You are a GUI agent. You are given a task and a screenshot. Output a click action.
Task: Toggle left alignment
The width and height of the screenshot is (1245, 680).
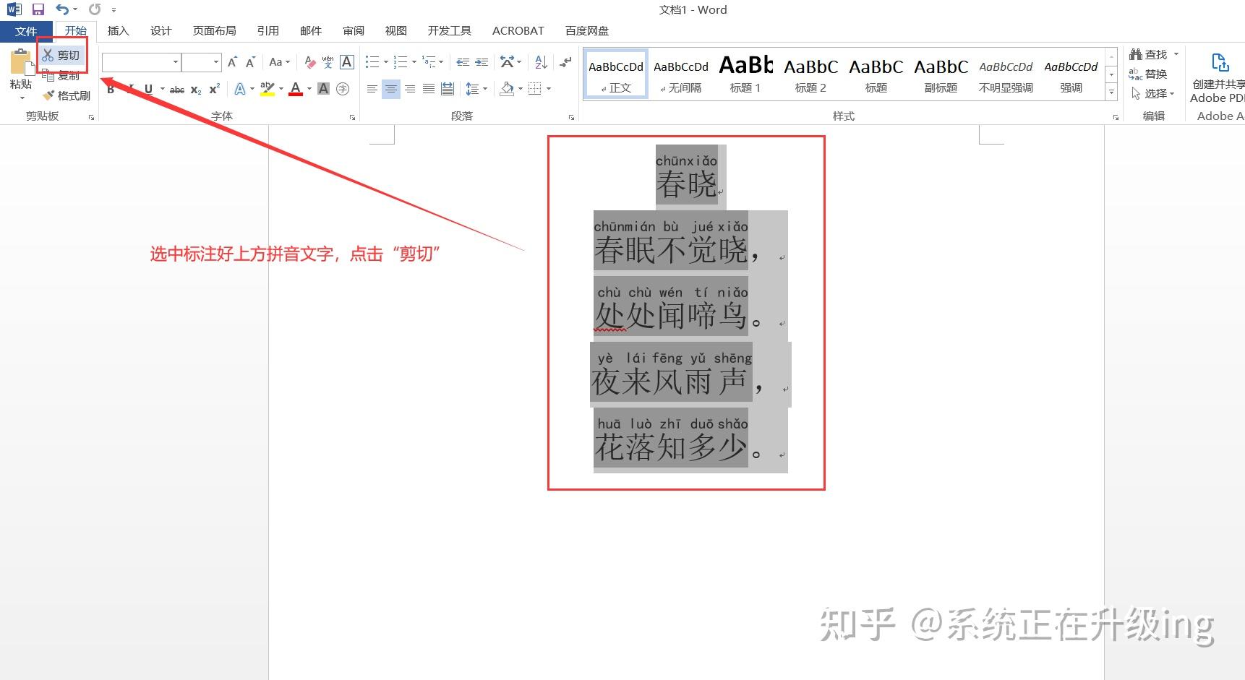pyautogui.click(x=372, y=89)
